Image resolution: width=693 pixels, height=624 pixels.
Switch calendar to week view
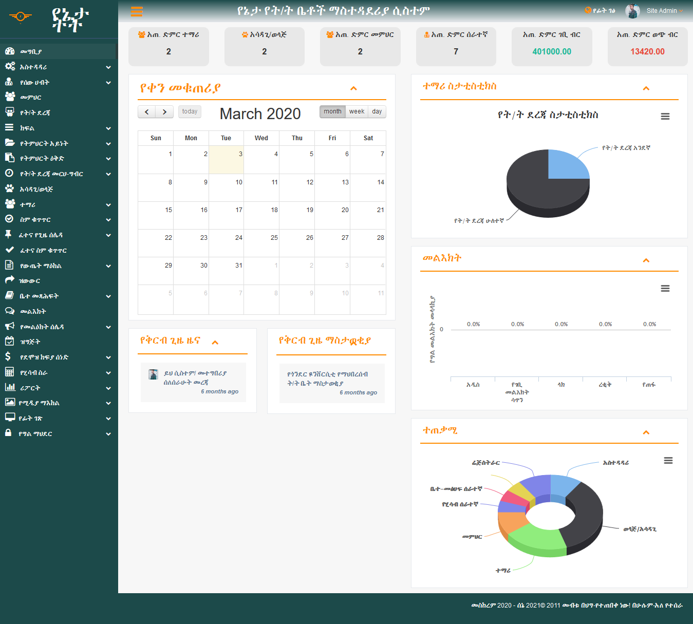pos(357,111)
